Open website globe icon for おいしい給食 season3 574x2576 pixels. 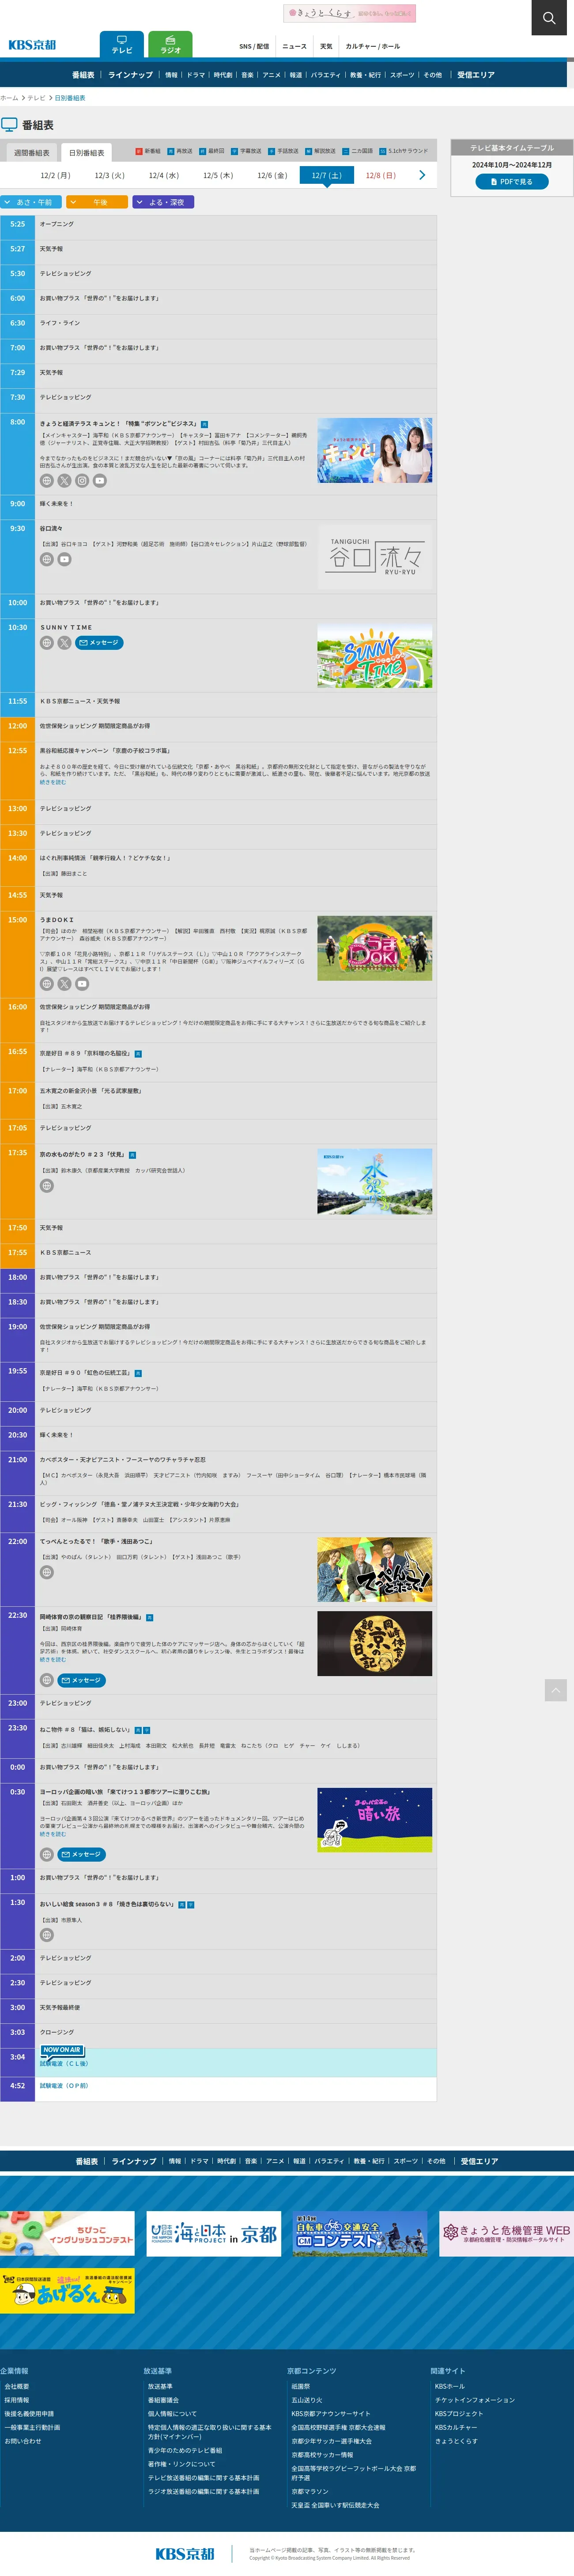[x=46, y=1935]
